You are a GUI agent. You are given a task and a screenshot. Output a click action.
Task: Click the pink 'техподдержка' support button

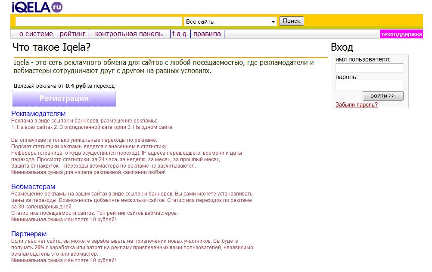tap(401, 34)
